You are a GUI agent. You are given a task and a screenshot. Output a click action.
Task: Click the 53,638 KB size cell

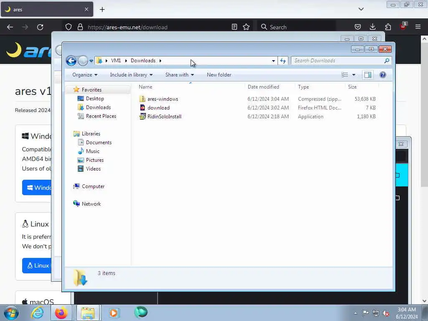(x=365, y=99)
